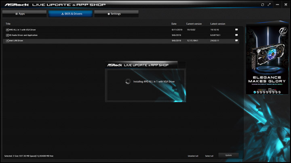Click the selected size status text
The height and width of the screenshot is (163, 291).
coord(29,156)
